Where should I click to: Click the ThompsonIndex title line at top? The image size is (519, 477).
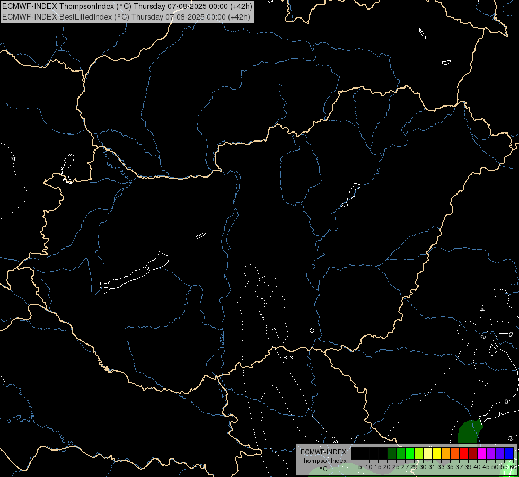pos(127,6)
